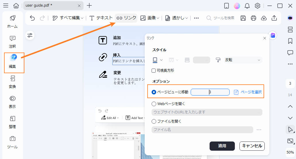Open the ホーム sidebar item

[x=12, y=22]
